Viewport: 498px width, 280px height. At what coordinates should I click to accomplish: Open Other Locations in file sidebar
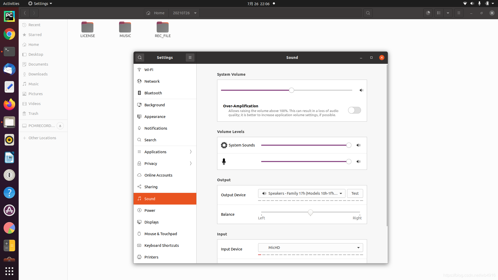point(42,138)
